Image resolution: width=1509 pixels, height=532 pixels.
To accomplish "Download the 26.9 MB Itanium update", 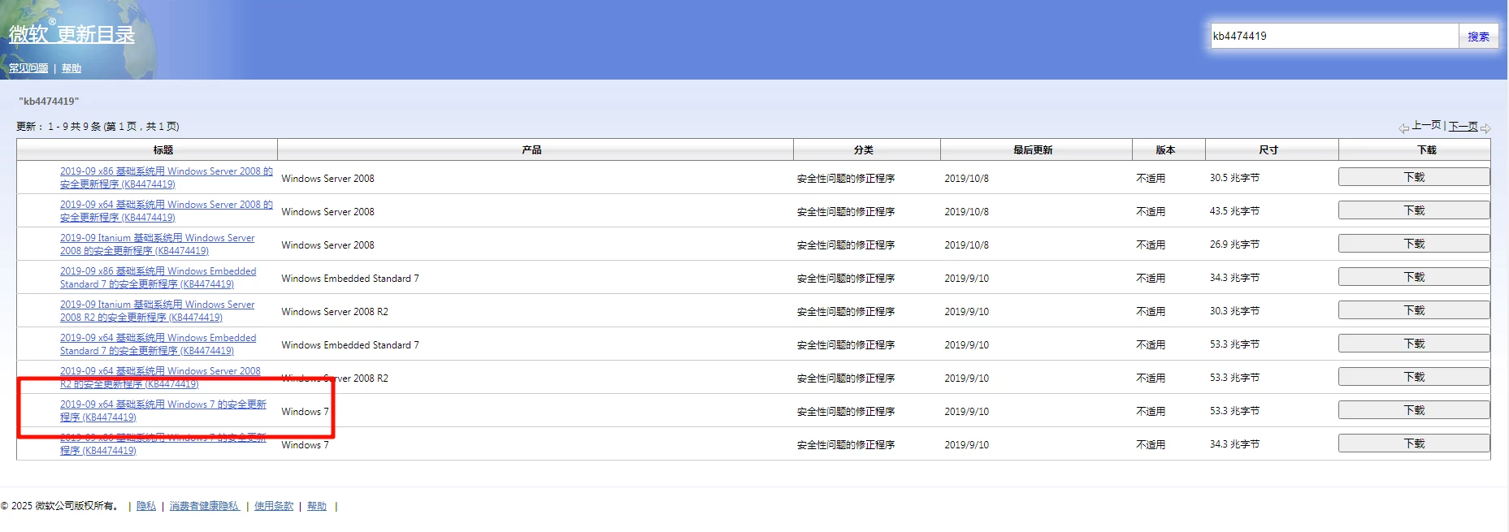I will [1413, 244].
